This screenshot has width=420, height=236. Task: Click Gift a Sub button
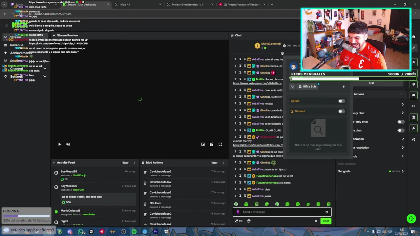tap(307, 87)
